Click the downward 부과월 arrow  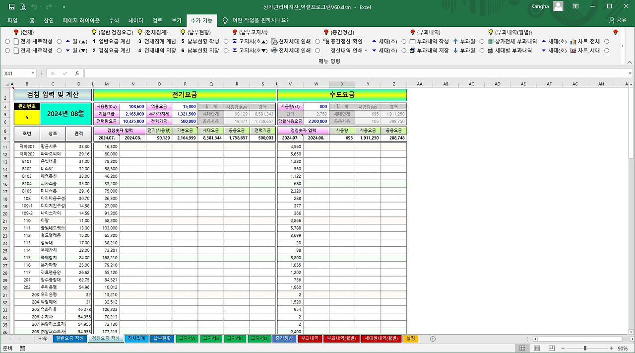(455, 50)
